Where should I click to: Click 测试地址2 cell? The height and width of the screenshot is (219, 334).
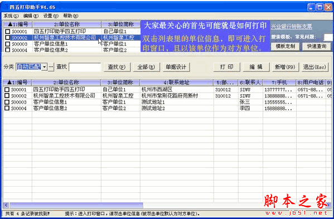point(153,108)
